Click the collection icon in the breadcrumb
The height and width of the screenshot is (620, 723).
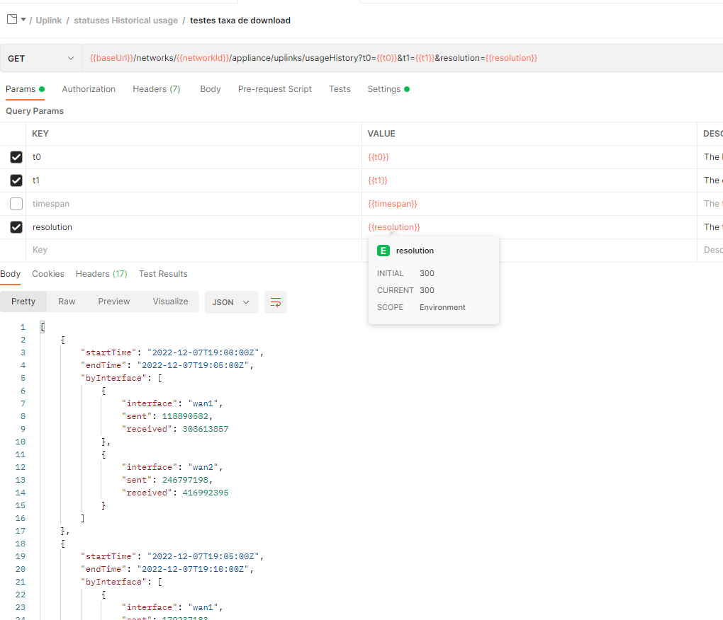coord(11,20)
